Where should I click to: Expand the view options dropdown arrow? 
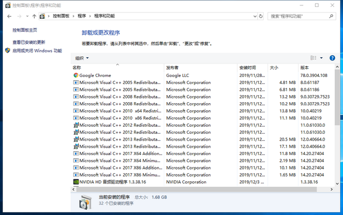[322, 58]
